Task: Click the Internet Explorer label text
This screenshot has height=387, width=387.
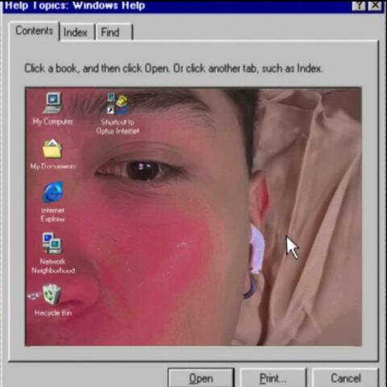Action: 52,214
